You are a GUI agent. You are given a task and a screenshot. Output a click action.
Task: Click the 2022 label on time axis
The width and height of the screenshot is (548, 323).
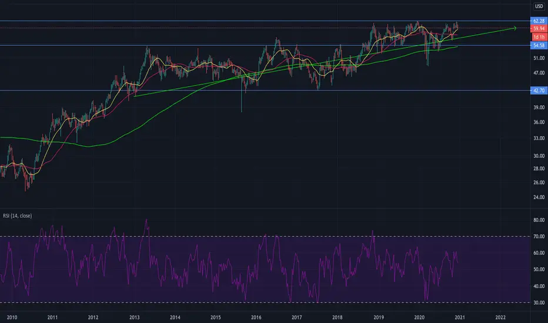click(500, 317)
